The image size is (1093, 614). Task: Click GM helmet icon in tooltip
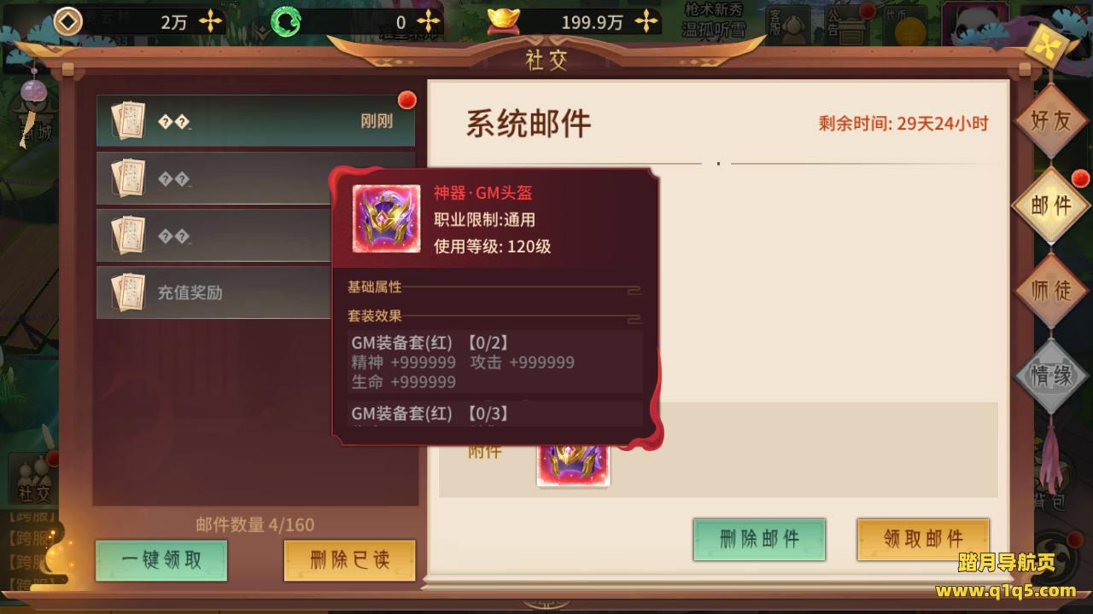coord(387,218)
